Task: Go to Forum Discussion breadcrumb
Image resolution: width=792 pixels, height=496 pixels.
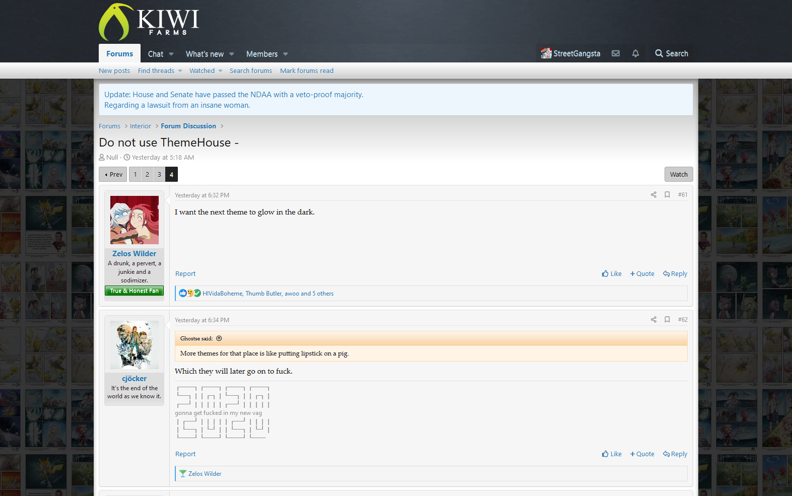Action: (188, 126)
